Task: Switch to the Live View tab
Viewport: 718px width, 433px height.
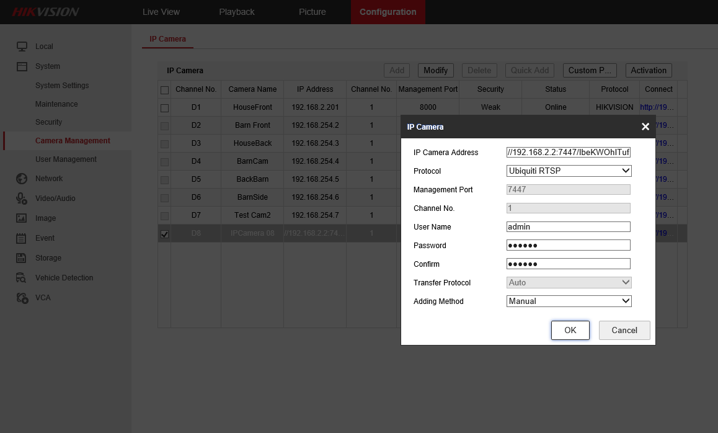Action: point(161,12)
